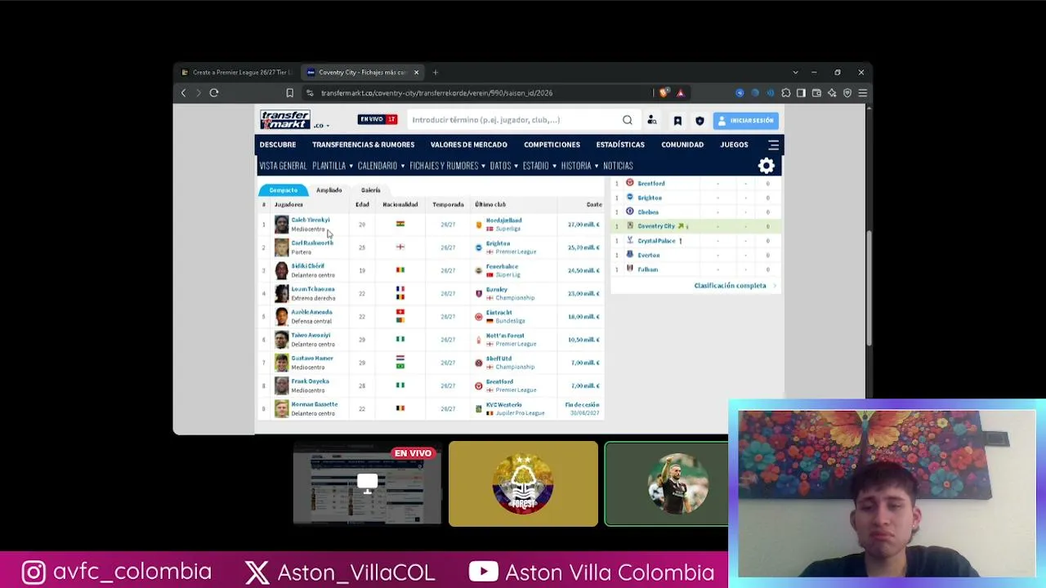Switch to the Ampliado view tab

[329, 190]
